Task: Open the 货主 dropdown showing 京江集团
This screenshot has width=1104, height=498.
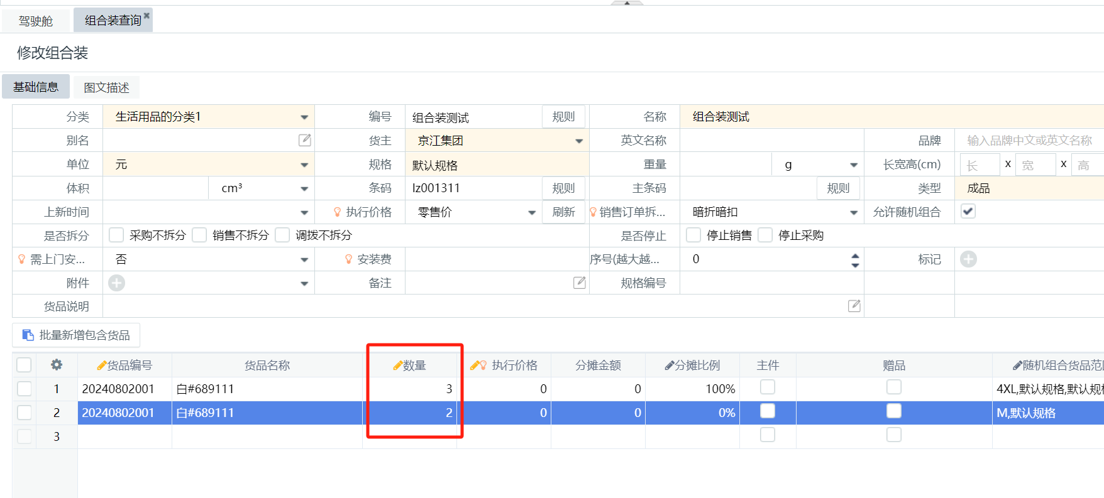Action: click(578, 141)
